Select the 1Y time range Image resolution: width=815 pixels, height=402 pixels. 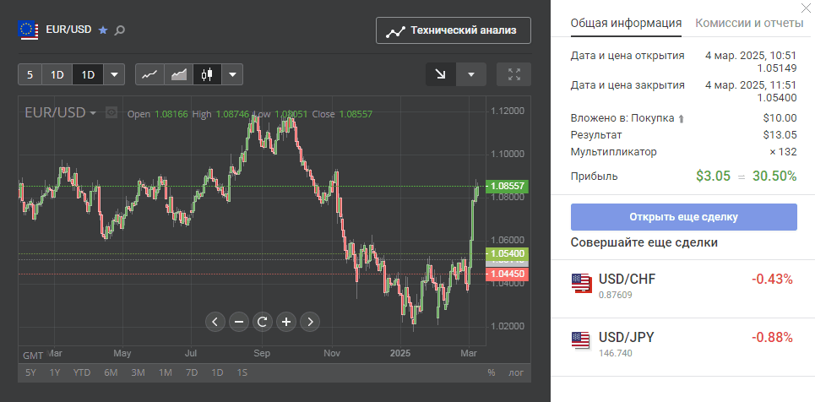55,372
